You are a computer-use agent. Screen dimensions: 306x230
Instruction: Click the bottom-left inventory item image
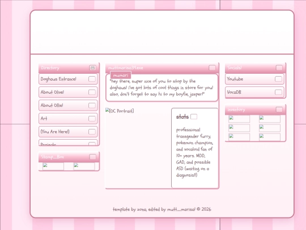pyautogui.click(x=239, y=137)
